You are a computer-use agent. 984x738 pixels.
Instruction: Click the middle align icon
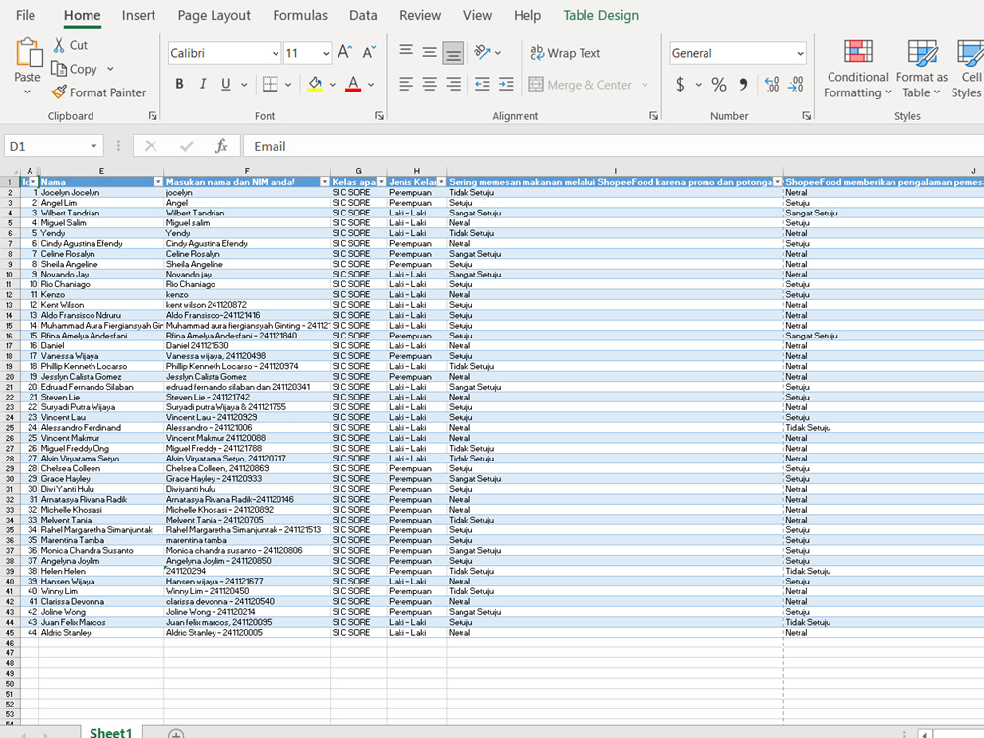429,53
